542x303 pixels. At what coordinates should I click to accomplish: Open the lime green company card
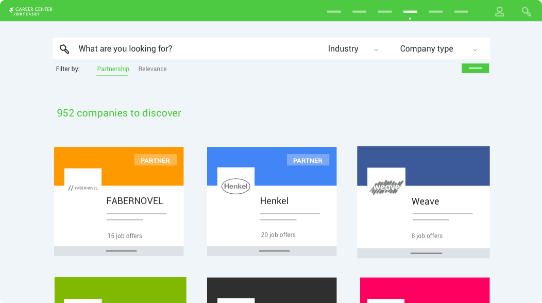click(120, 290)
